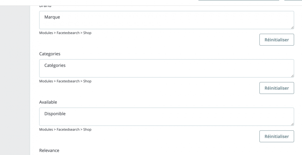The width and height of the screenshot is (302, 155).
Task: Click the Disponible translation text field
Action: pos(166,117)
